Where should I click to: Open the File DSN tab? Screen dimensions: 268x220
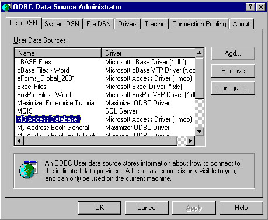99,24
